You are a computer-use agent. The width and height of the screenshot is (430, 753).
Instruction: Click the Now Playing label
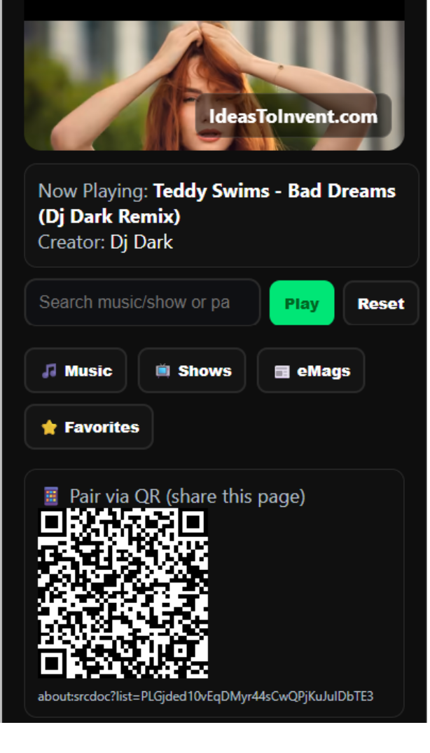pos(93,191)
